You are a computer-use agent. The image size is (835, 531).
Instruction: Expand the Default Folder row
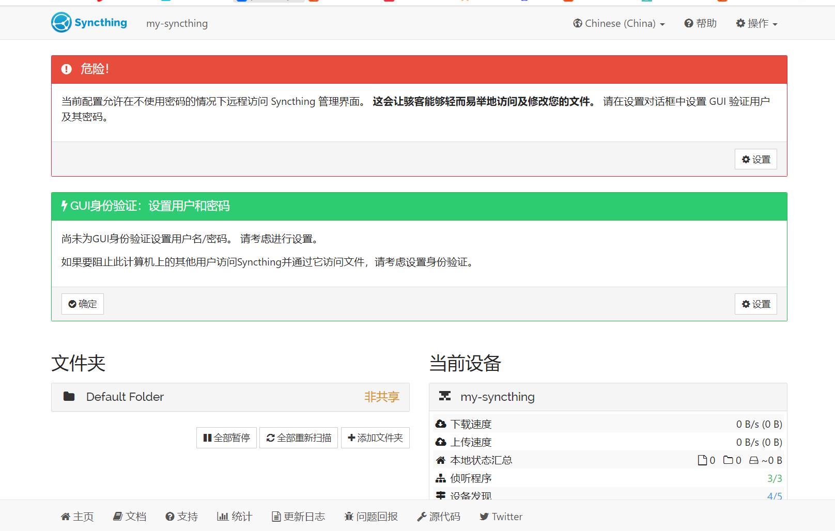[230, 397]
